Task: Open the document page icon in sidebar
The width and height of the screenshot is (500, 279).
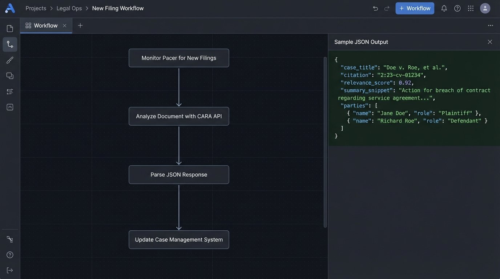Action: pos(10,29)
